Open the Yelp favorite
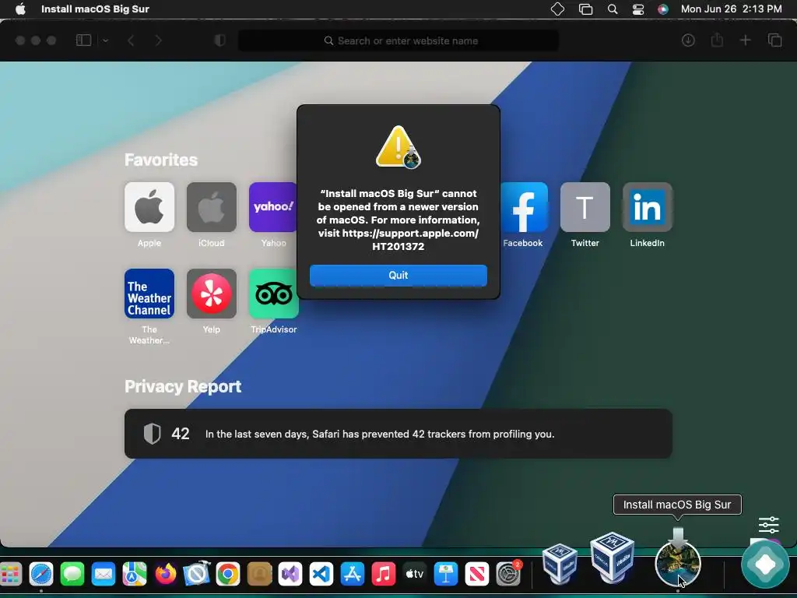 click(212, 294)
